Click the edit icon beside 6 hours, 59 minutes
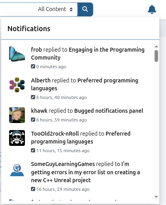 (x=33, y=119)
